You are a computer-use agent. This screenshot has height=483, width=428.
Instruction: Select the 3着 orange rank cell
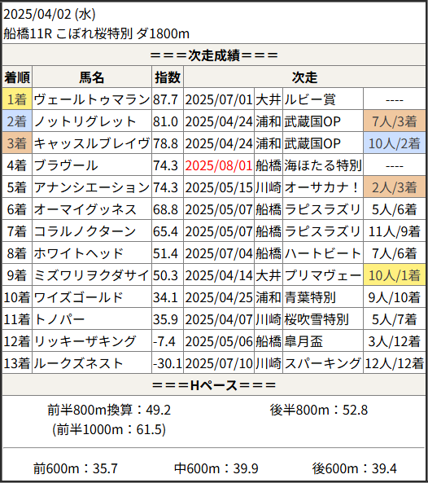17,143
